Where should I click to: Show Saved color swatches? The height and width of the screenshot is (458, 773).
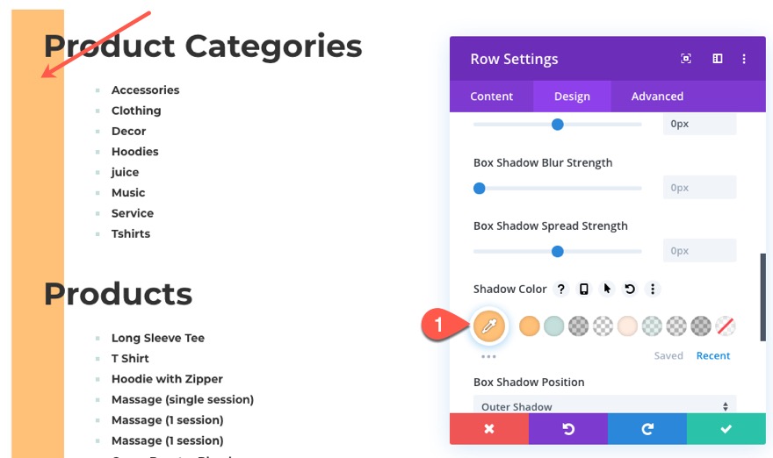[668, 355]
